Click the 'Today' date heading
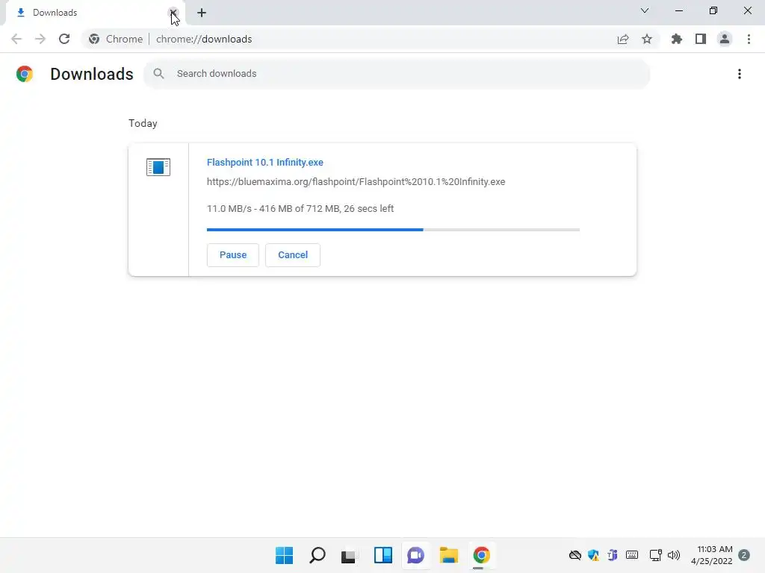765x573 pixels. 143,123
